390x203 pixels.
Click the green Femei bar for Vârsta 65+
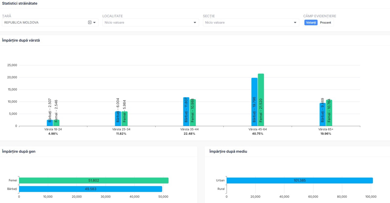(x=329, y=113)
